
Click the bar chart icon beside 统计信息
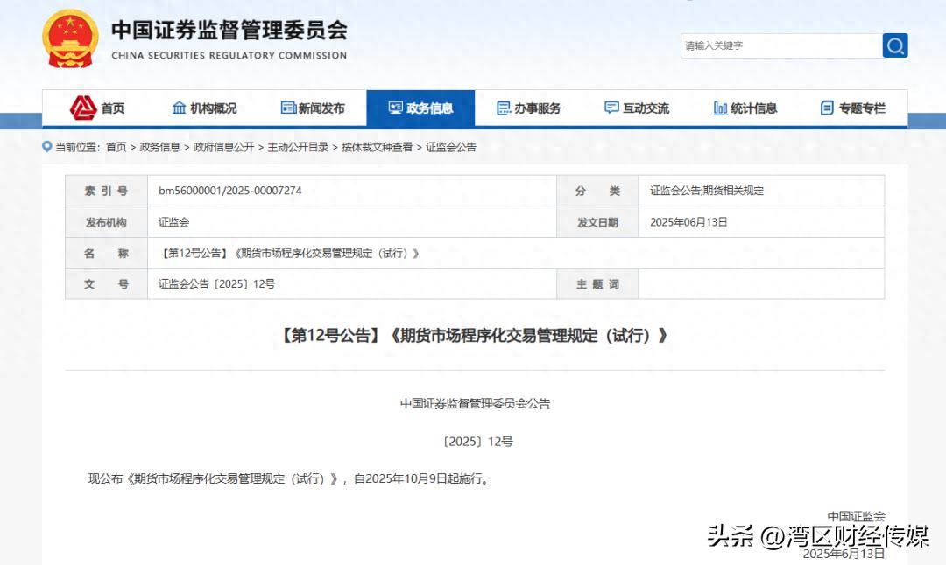[x=719, y=108]
